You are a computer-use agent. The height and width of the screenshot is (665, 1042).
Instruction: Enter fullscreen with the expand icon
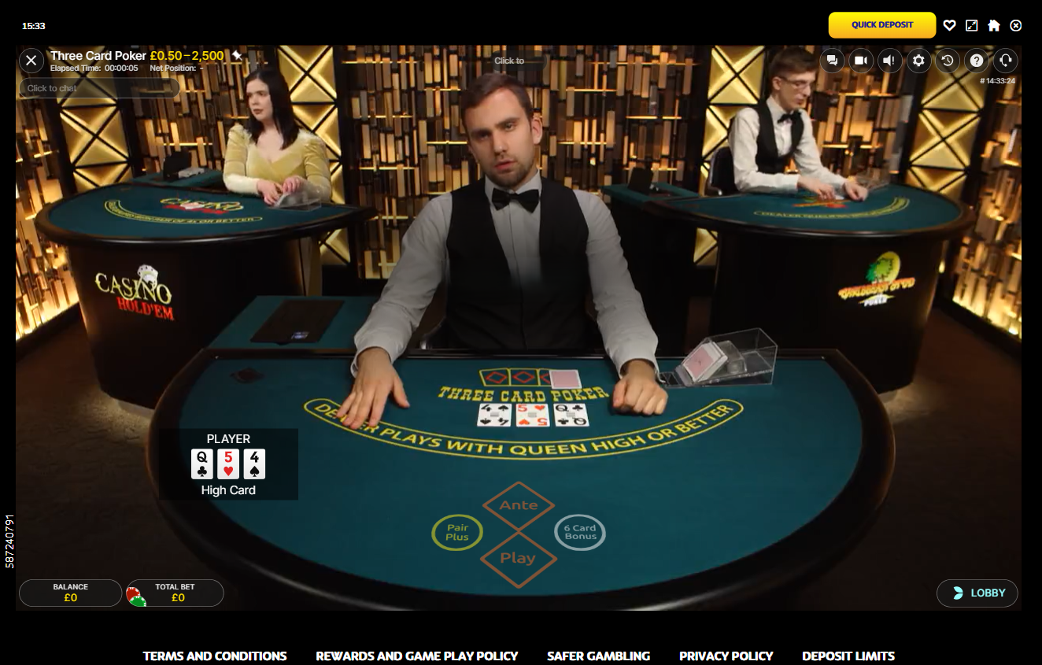[972, 25]
